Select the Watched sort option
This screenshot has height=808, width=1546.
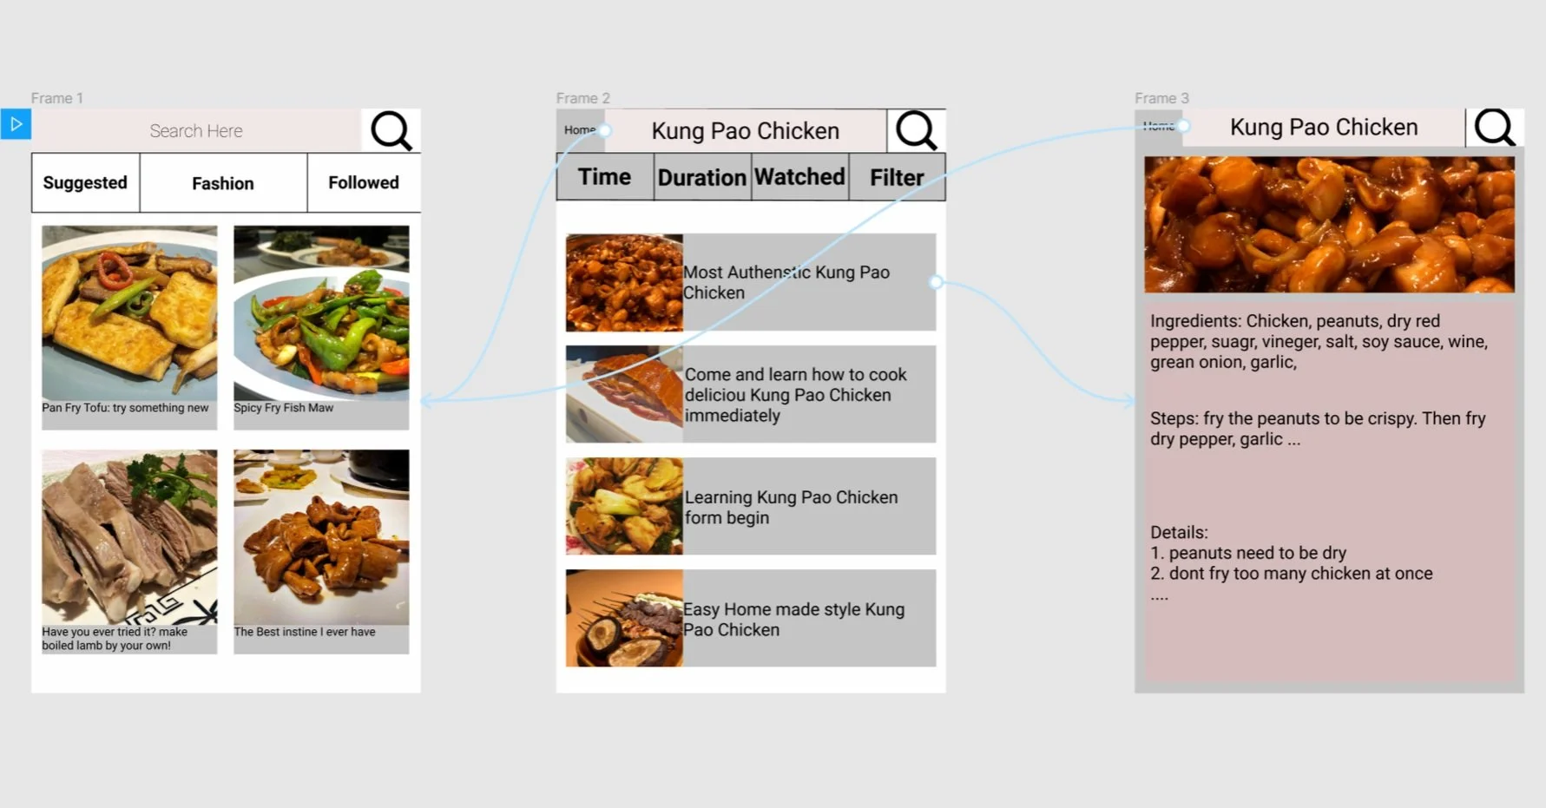(x=799, y=177)
